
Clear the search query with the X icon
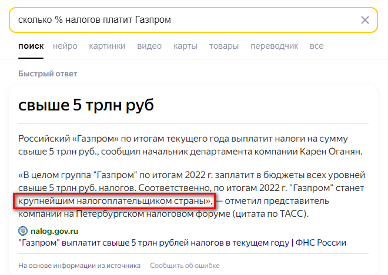[x=364, y=20]
